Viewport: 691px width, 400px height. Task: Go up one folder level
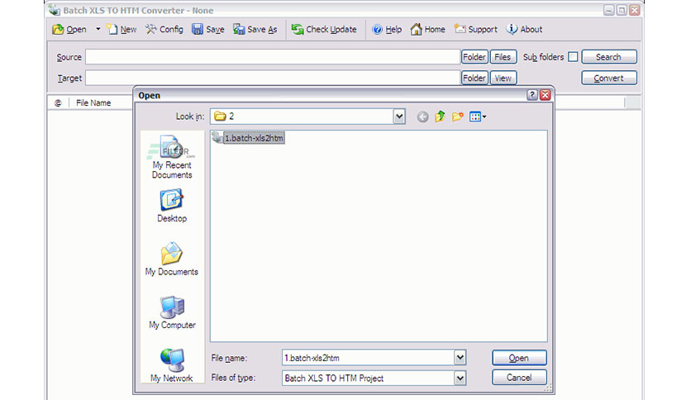[440, 117]
